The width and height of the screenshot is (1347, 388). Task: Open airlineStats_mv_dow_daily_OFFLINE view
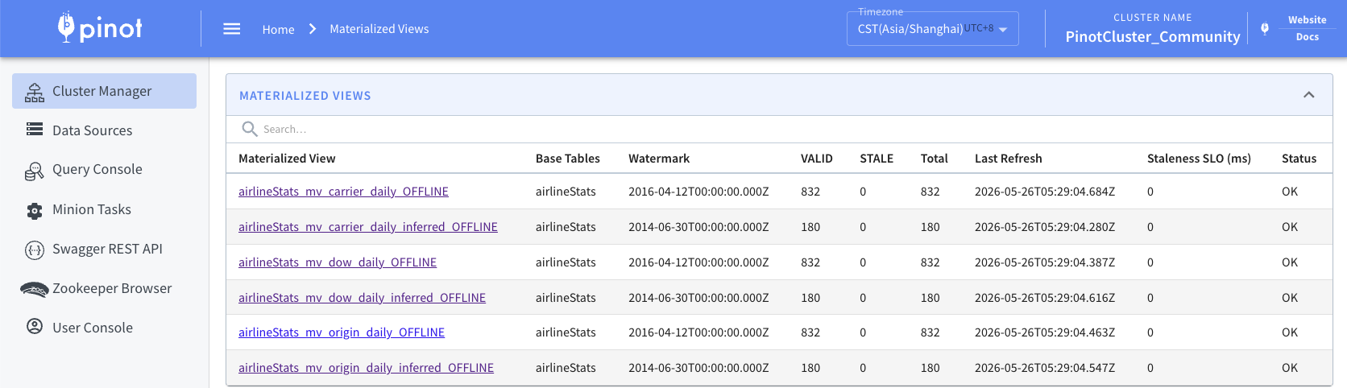[x=338, y=262]
